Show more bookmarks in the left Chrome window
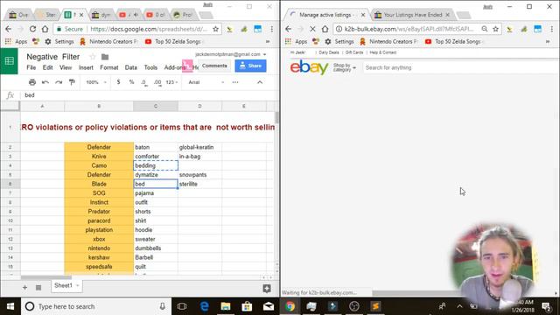Screen dimensions: 560x315 pos(268,42)
